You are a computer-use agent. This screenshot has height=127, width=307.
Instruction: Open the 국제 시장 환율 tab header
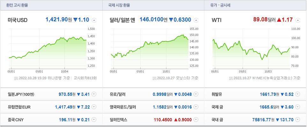[x=119, y=5]
